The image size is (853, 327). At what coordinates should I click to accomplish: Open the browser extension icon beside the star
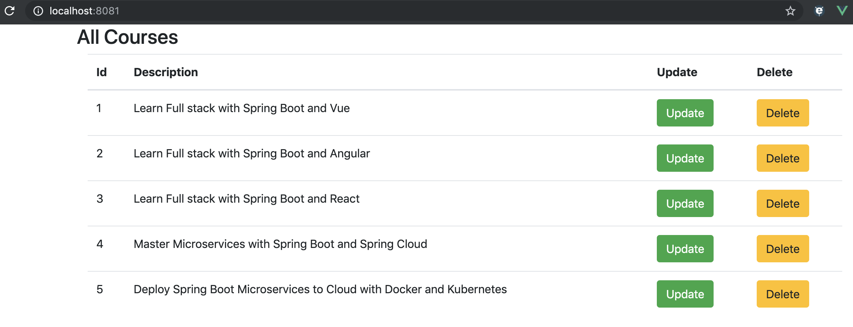click(x=819, y=11)
